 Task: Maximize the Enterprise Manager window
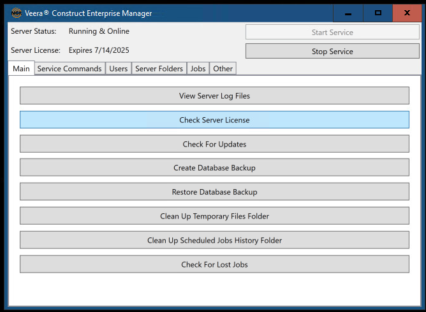click(378, 13)
